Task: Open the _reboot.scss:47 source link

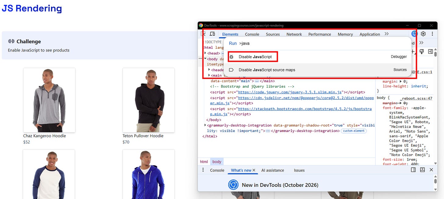Action: tap(416, 98)
